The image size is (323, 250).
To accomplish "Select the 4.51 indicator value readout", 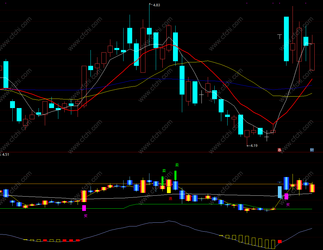I will pyautogui.click(x=5, y=154).
